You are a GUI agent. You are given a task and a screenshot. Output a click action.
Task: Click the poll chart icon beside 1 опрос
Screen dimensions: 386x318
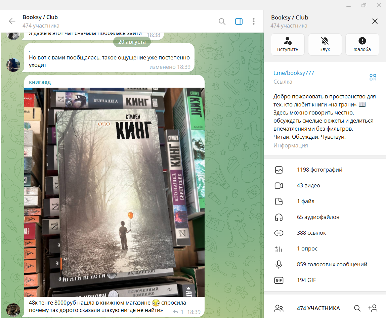(279, 249)
